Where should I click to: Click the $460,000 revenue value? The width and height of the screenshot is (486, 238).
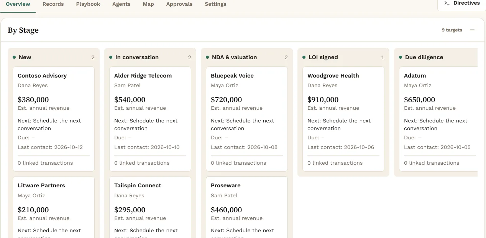point(227,210)
